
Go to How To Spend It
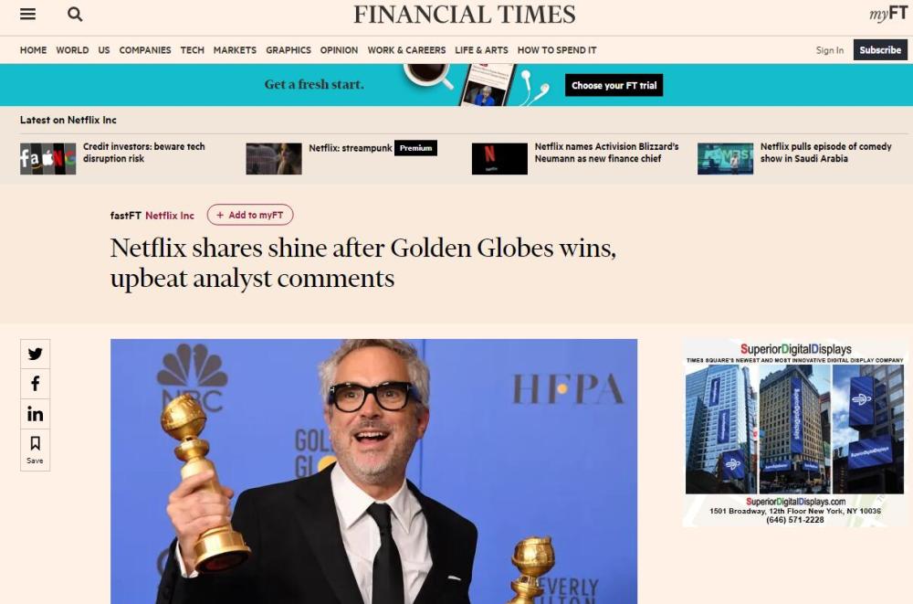[x=557, y=50]
